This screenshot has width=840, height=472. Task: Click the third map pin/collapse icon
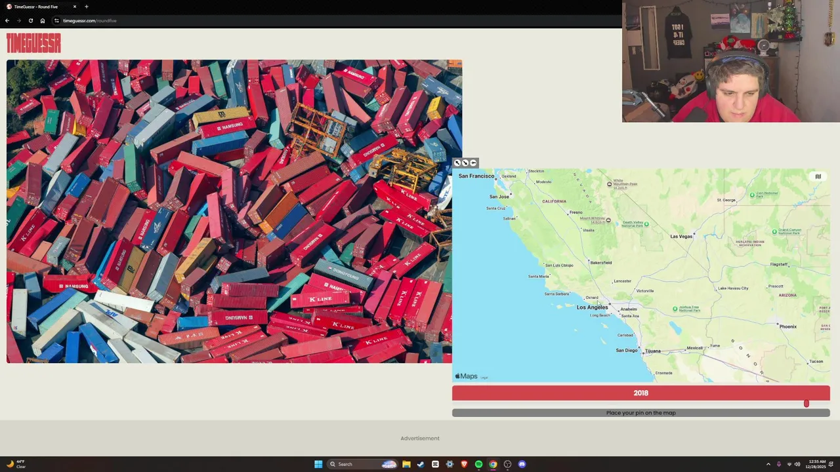tap(473, 163)
